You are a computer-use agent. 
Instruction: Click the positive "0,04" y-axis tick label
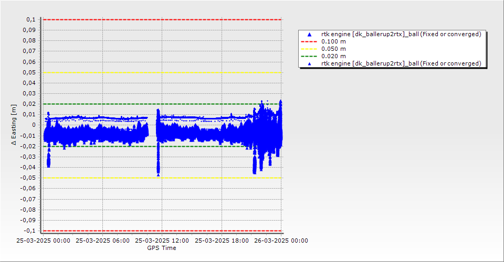click(x=29, y=83)
